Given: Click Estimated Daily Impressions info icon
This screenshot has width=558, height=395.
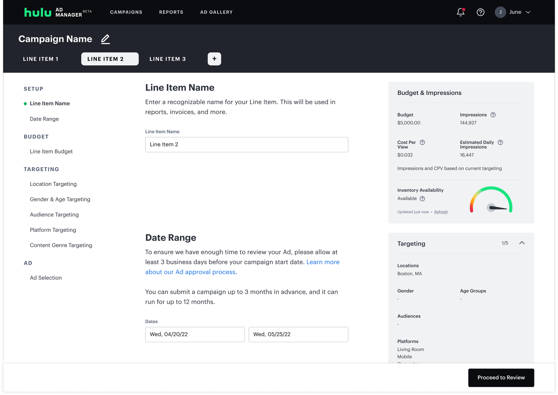Looking at the screenshot, I should click(500, 142).
